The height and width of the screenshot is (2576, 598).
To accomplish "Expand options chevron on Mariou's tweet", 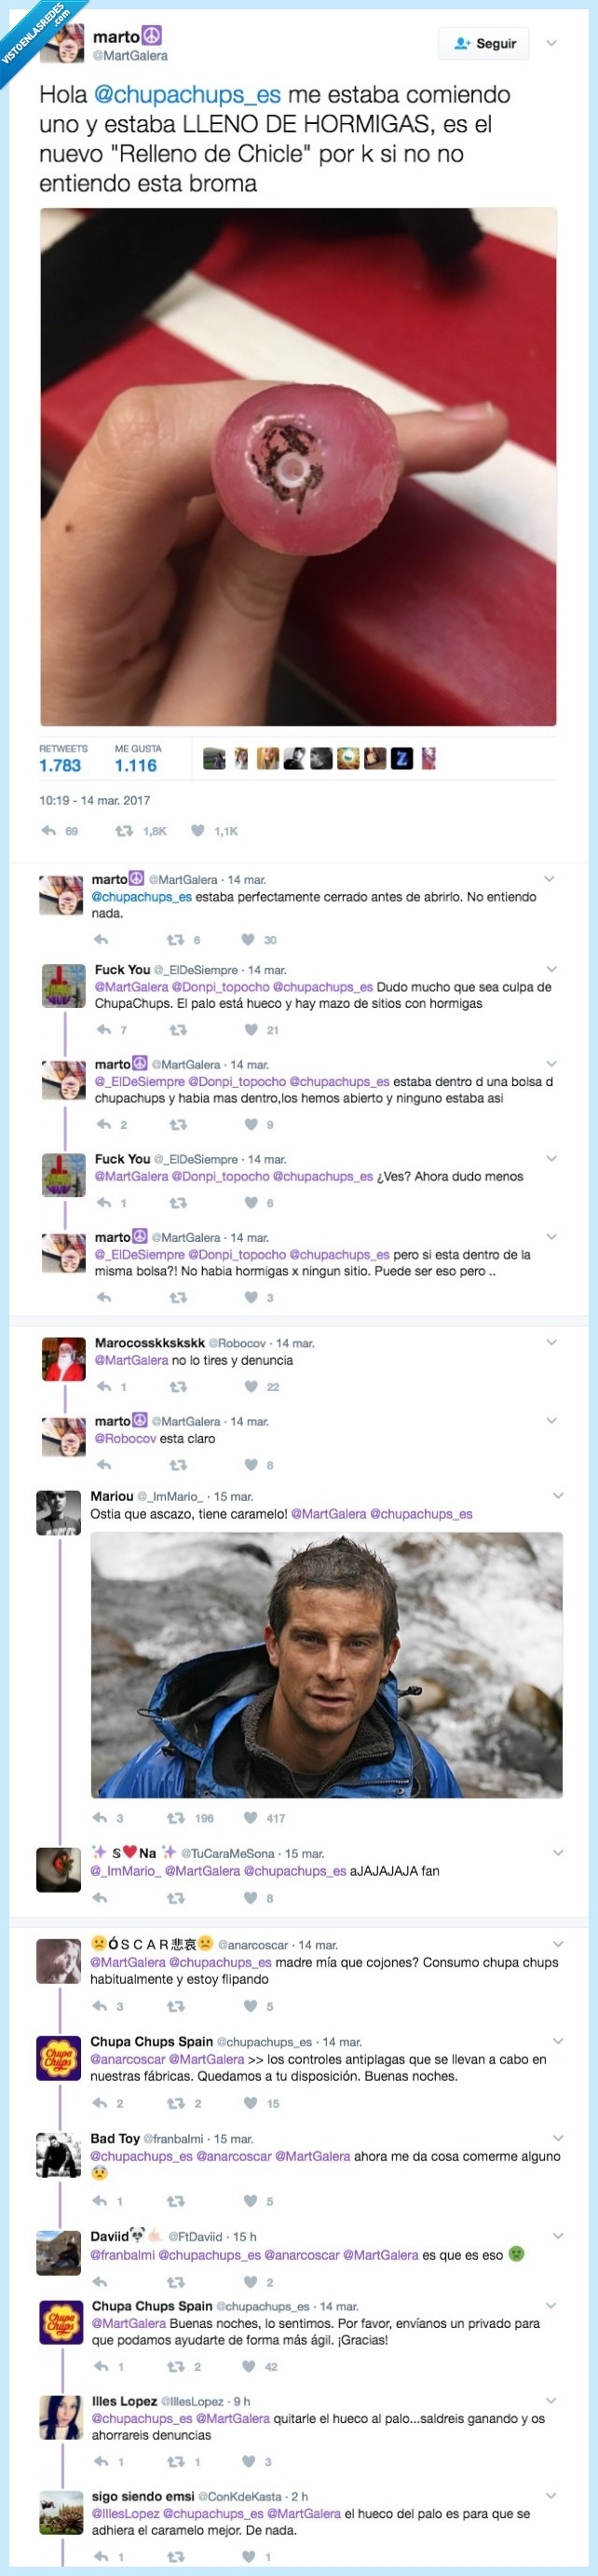I will click(x=557, y=1495).
